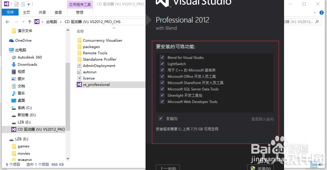327x170 pixels.
Task: Select the autorun file icon
Action: pyautogui.click(x=79, y=72)
